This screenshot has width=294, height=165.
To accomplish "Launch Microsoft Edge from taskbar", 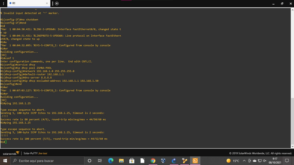I will [111, 161].
